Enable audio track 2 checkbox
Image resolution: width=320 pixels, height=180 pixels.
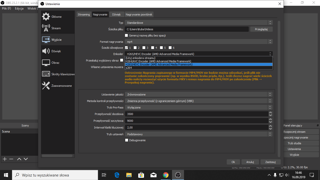[135, 48]
